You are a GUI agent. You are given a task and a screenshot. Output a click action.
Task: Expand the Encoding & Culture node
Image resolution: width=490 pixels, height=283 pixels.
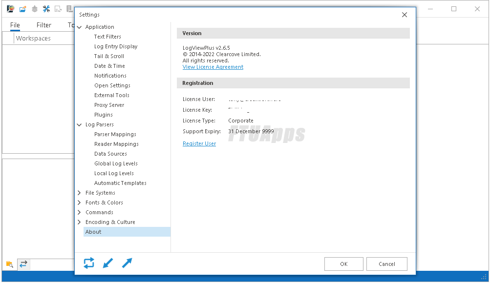[x=79, y=222]
